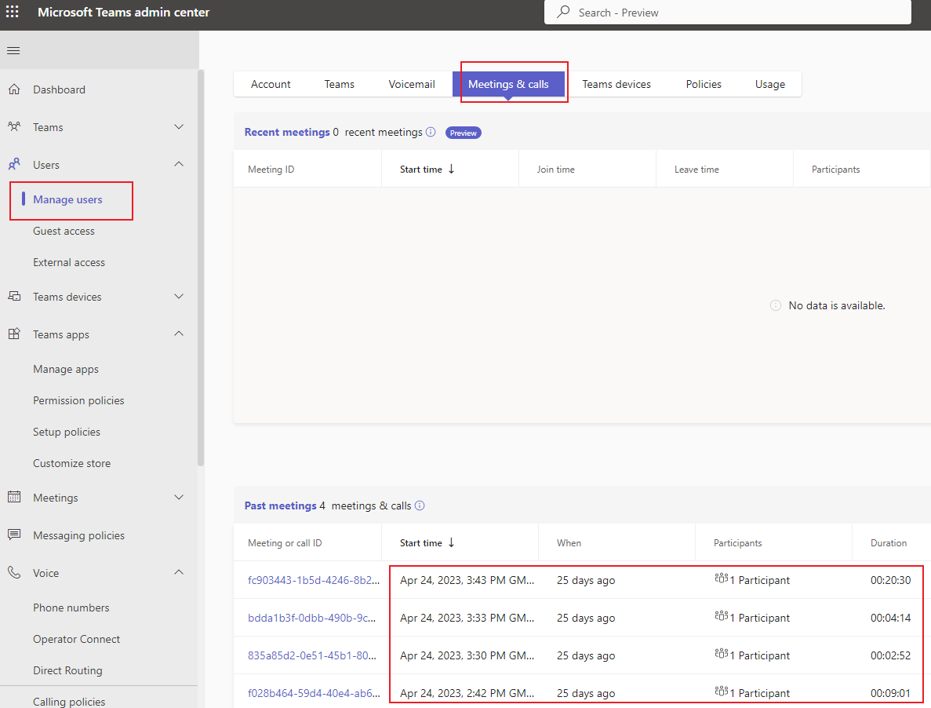Click sort arrow in Recent meetings Start time
The image size is (931, 708).
point(451,170)
